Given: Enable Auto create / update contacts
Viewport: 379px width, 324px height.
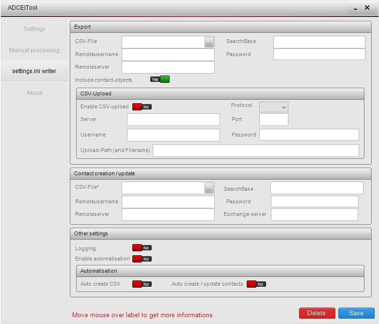Looking at the screenshot, I should (x=256, y=284).
